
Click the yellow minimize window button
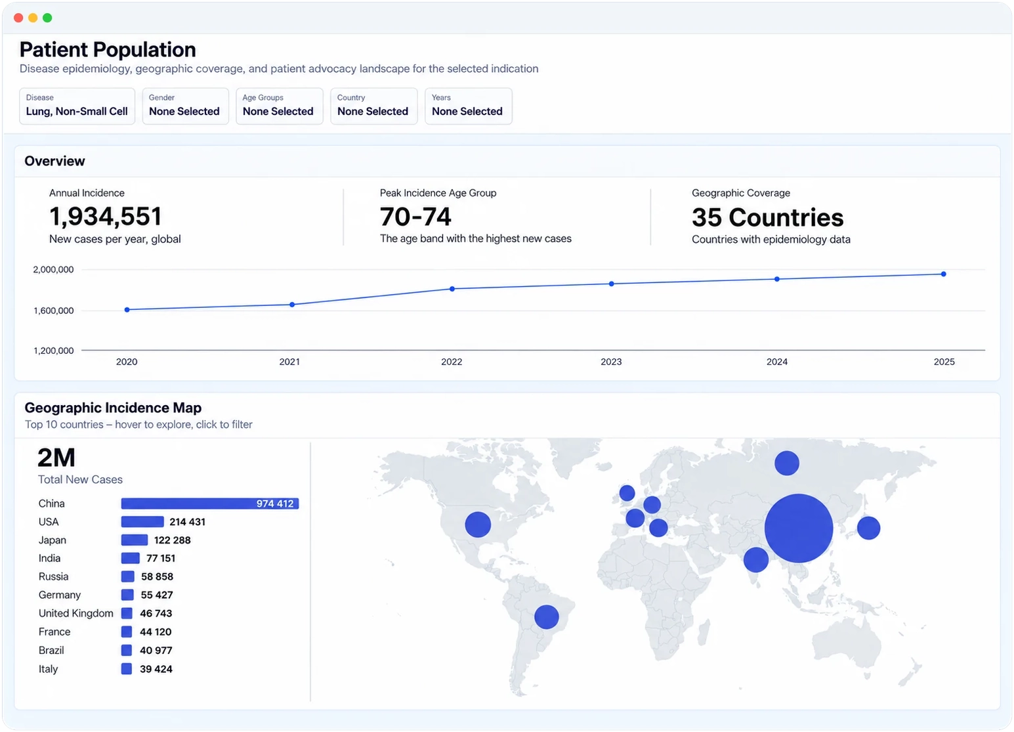point(33,18)
